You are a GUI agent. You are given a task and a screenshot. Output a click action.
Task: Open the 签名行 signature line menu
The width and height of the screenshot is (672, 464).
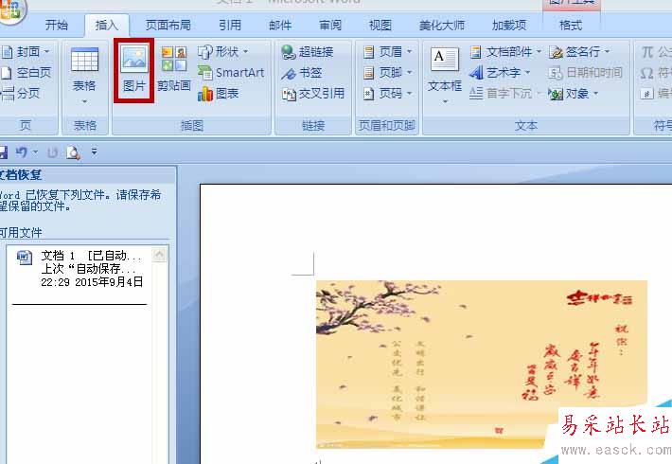[x=579, y=52]
